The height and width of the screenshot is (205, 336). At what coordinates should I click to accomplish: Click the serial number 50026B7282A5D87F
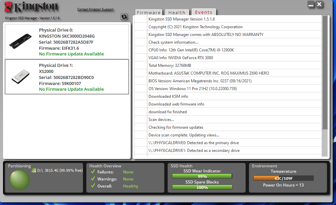[73, 42]
